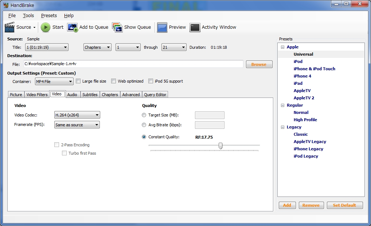The image size is (371, 226).
Task: Select Constant Quality radio button
Action: click(144, 137)
